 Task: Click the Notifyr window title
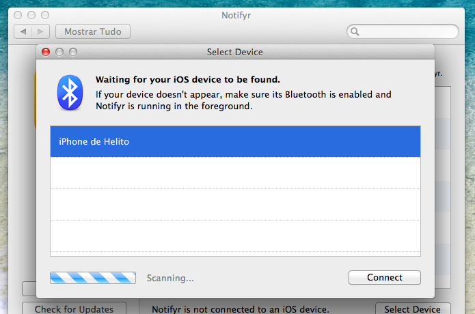pos(236,15)
